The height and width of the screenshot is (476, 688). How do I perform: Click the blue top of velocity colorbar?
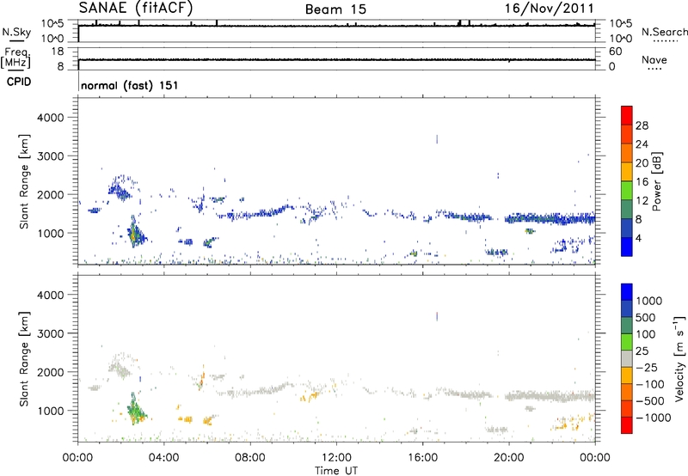(627, 292)
